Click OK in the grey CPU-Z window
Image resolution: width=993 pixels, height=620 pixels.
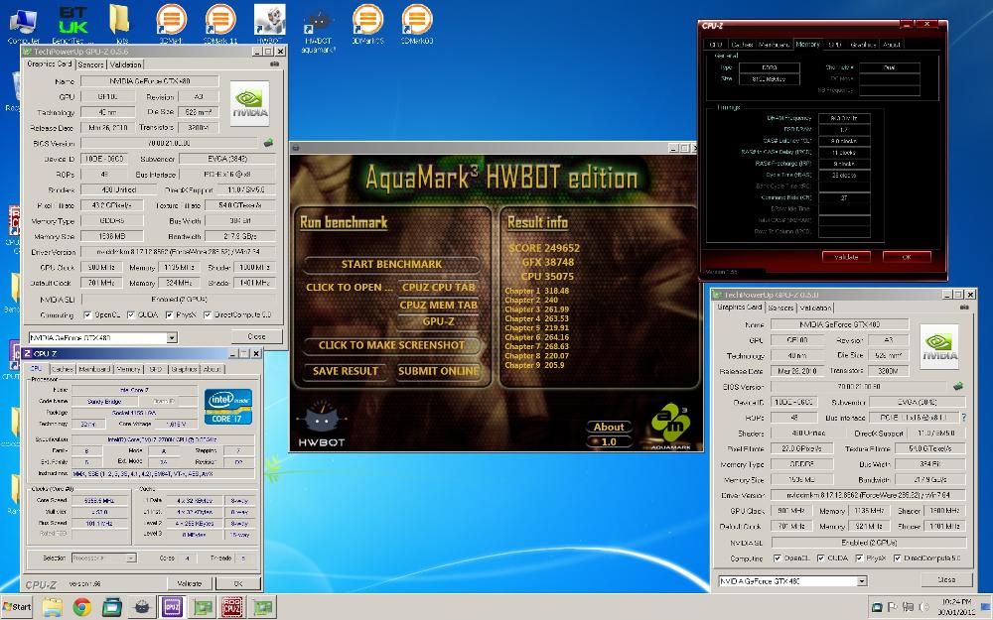238,583
